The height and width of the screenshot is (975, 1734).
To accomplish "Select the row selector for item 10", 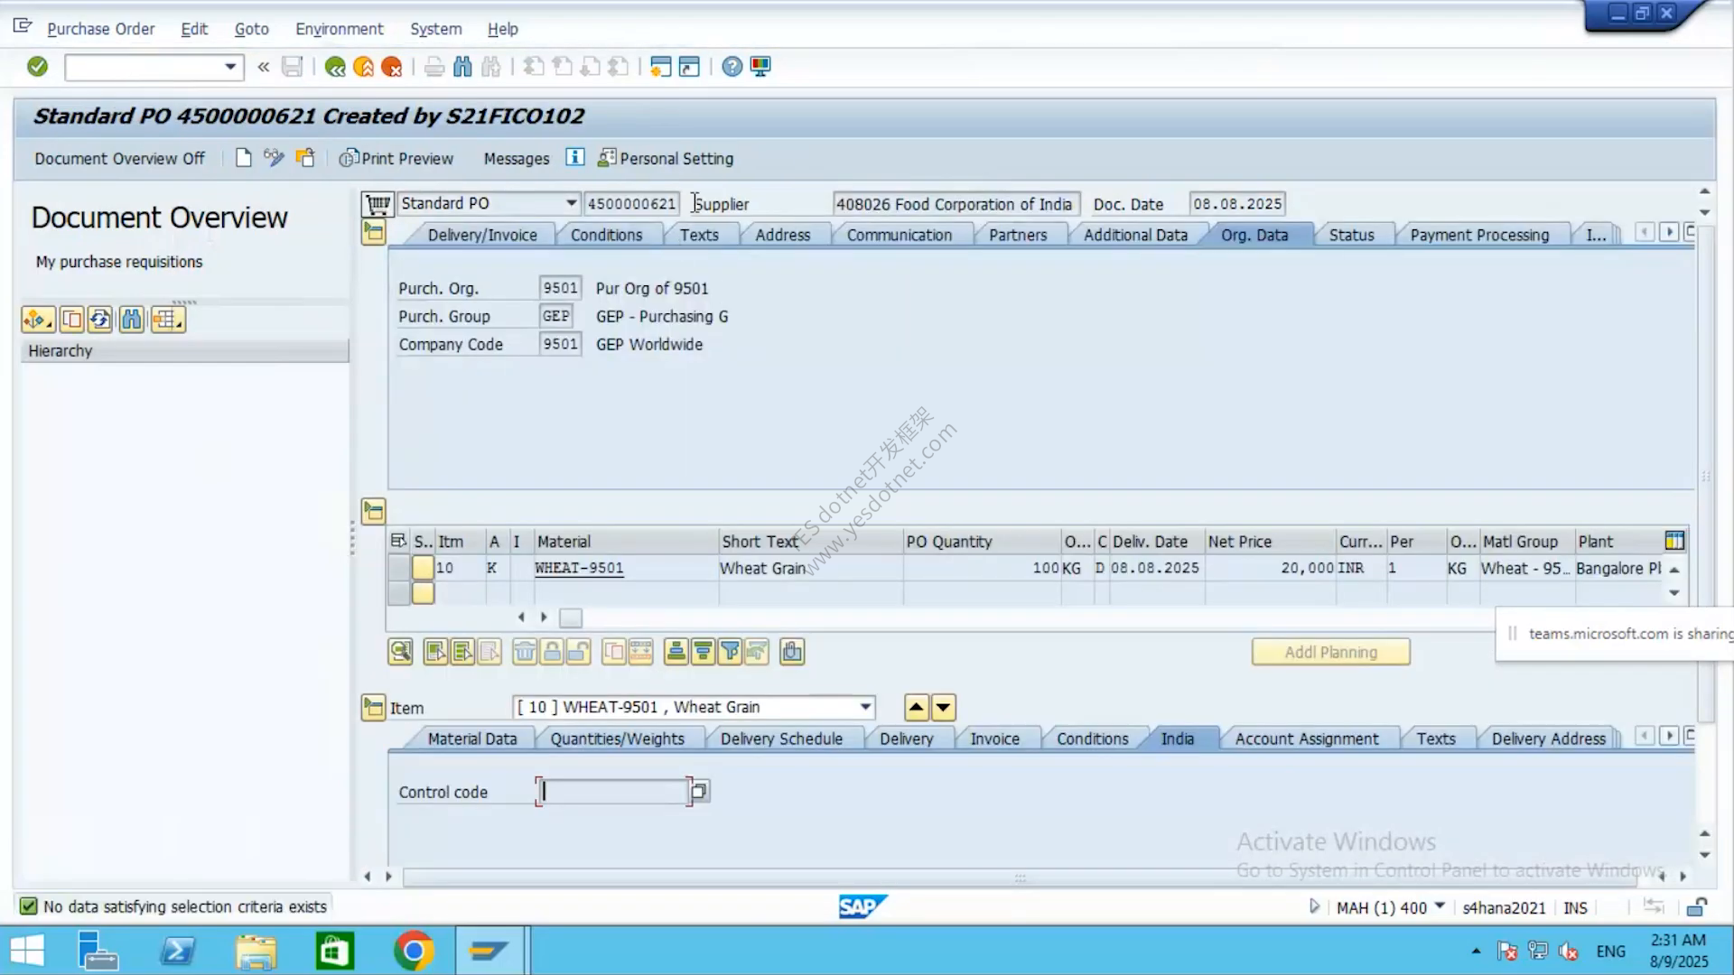I will point(398,568).
